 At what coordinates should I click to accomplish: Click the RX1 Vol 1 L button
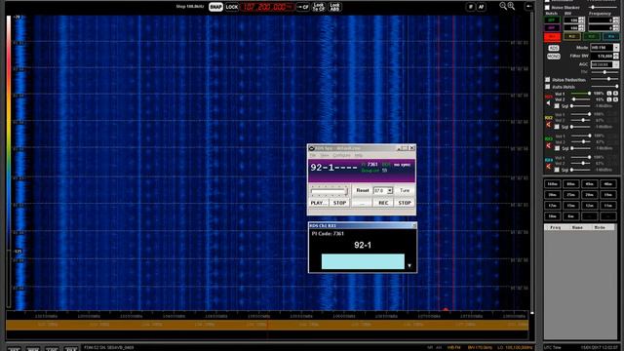pyautogui.click(x=609, y=94)
